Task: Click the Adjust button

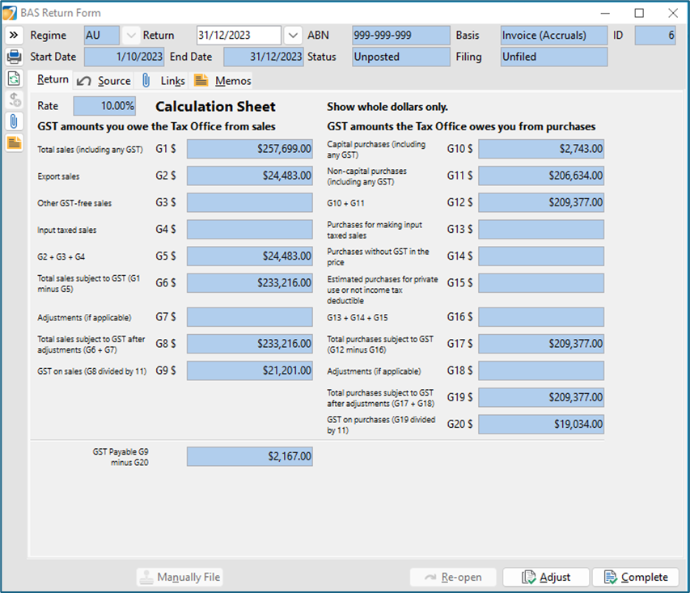Action: click(546, 577)
